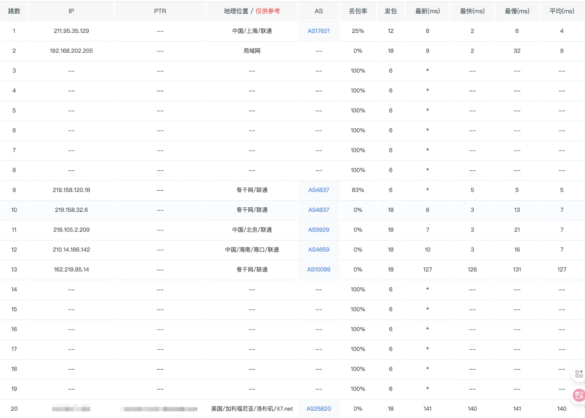The width and height of the screenshot is (585, 418).
Task: Open AS4837 link in hop 10 row
Action: tap(318, 210)
